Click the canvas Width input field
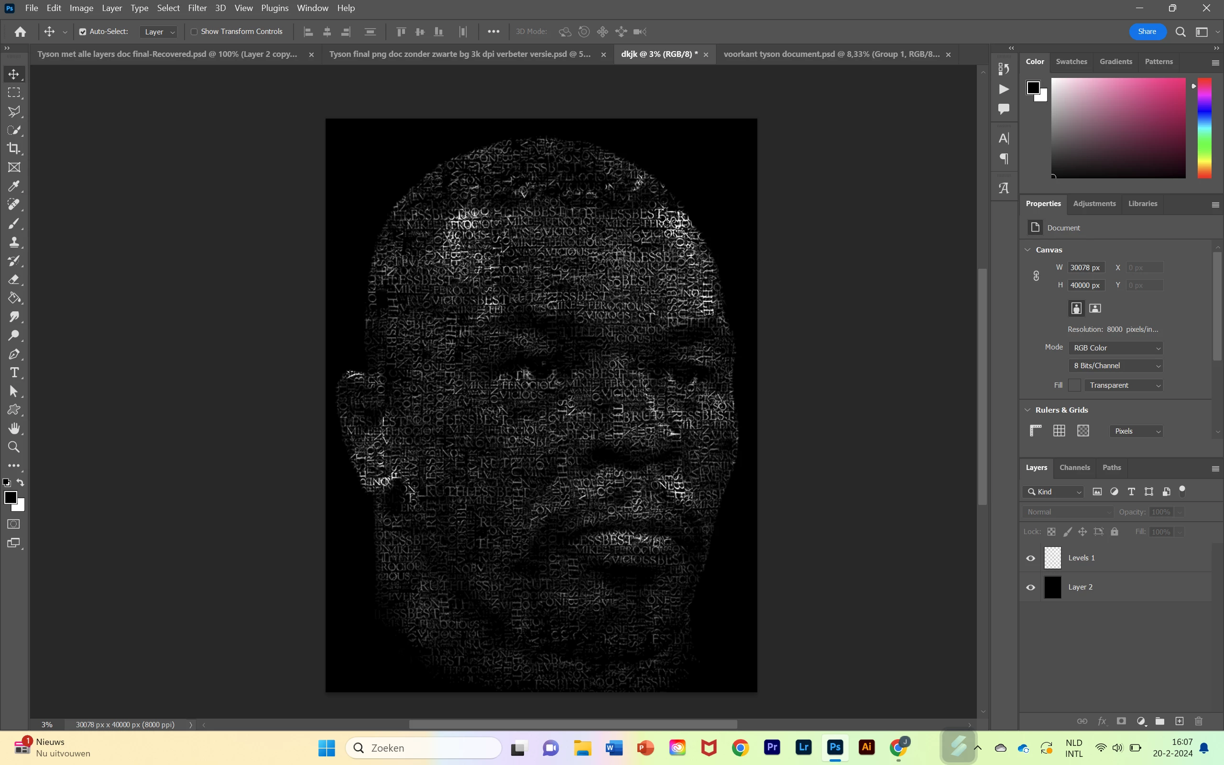This screenshot has height=765, width=1224. pos(1085,268)
